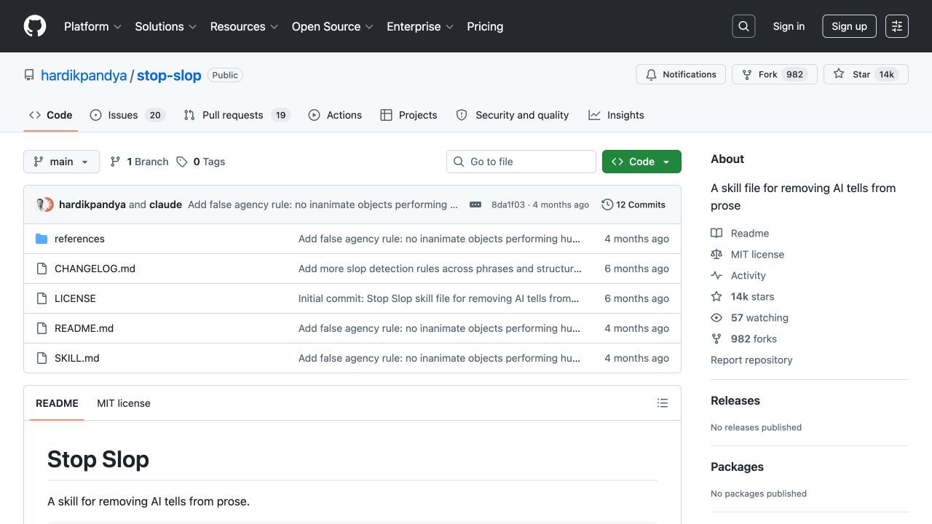Viewport: 932px width, 524px height.
Task: Expand the Resources menu
Action: tap(245, 26)
